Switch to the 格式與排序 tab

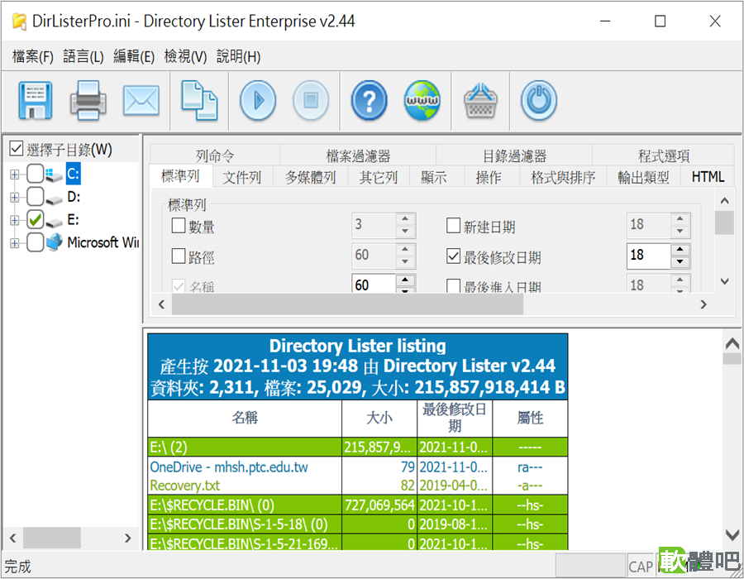pos(563,178)
